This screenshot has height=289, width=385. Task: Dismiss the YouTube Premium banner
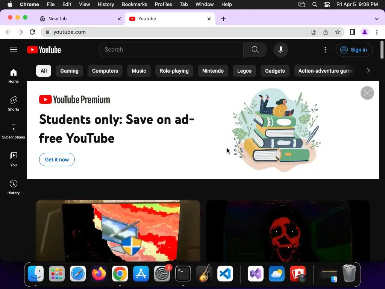coord(367,93)
